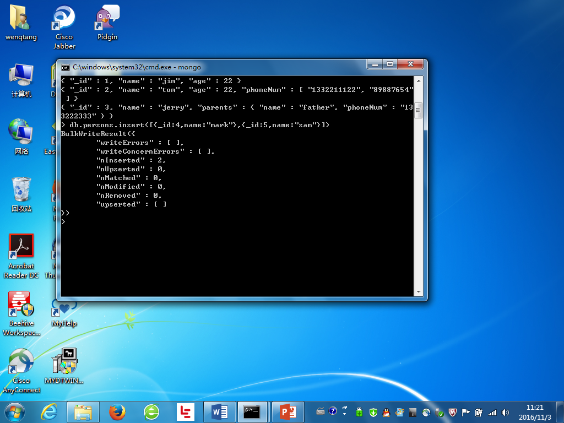Open Acrobat Reader DC shortcut
This screenshot has height=423, width=564.
tap(21, 256)
